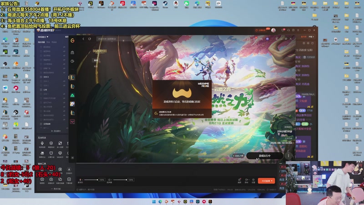This screenshot has height=205, width=364.
Task: Mute the microphone via its volume icon
Action: pyautogui.click(x=81, y=179)
